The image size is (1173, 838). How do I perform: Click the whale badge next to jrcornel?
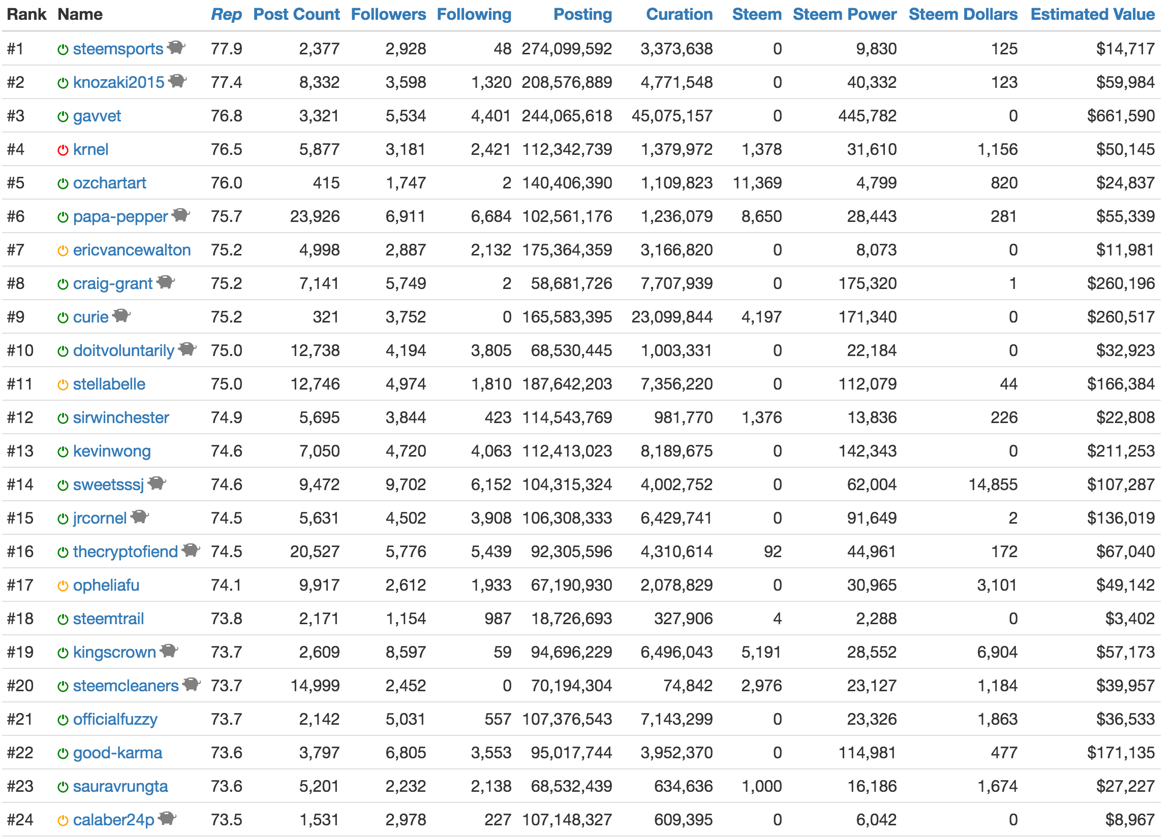point(140,517)
